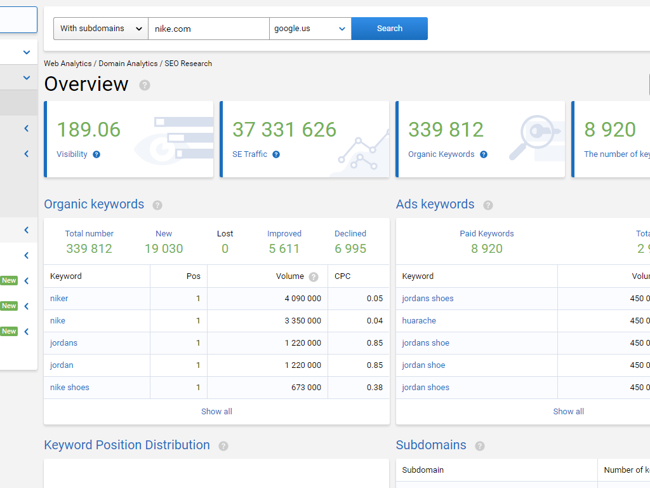Click the CPC value 0.05
This screenshot has width=650, height=488.
(375, 299)
